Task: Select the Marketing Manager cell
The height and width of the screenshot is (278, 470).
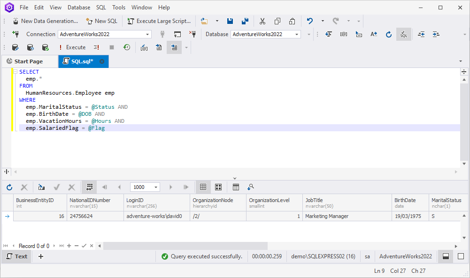Action: [x=347, y=216]
